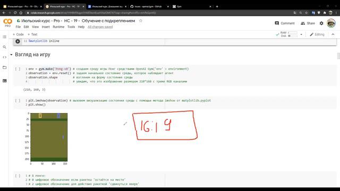This screenshot has height=191, width=340.
Task: Add a new Text cell
Action: (x=32, y=34)
